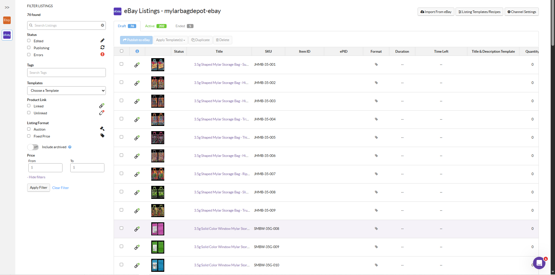The height and width of the screenshot is (275, 555).
Task: Select the Draft listings tab
Action: coord(127,26)
